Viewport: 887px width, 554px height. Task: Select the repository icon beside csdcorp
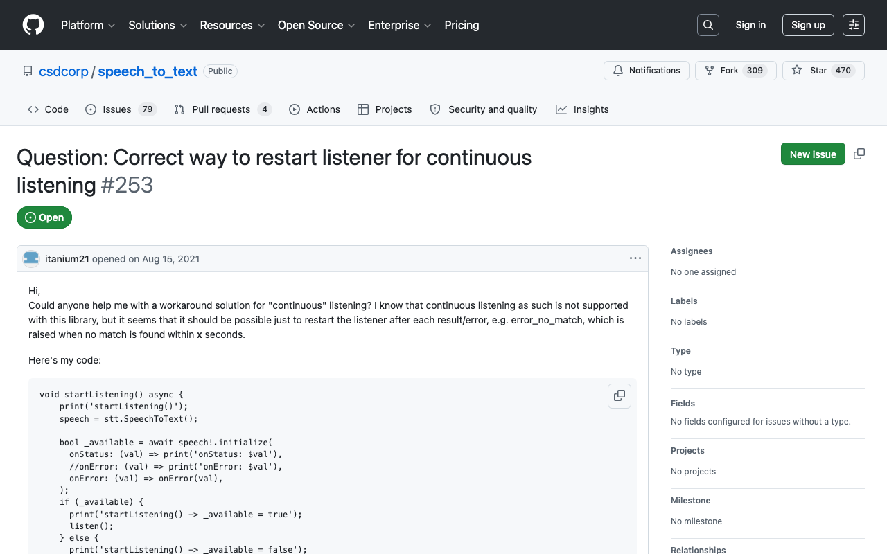point(28,71)
